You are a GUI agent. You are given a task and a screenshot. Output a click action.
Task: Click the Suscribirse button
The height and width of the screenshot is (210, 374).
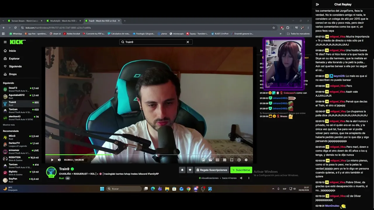241,170
